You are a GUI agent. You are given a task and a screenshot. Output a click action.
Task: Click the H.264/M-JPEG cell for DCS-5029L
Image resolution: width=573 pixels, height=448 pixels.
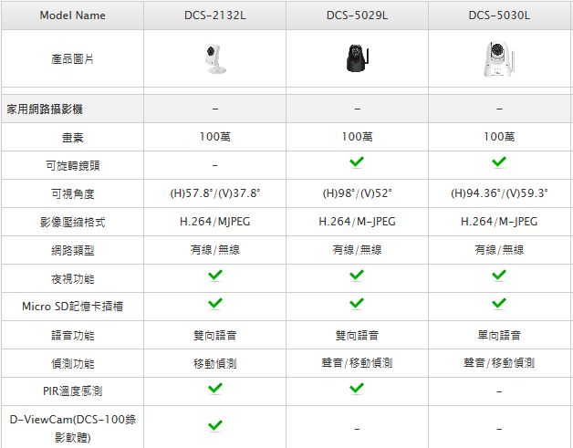click(x=357, y=222)
